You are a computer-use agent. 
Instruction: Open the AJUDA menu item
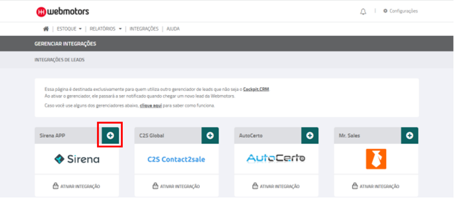pos(173,29)
